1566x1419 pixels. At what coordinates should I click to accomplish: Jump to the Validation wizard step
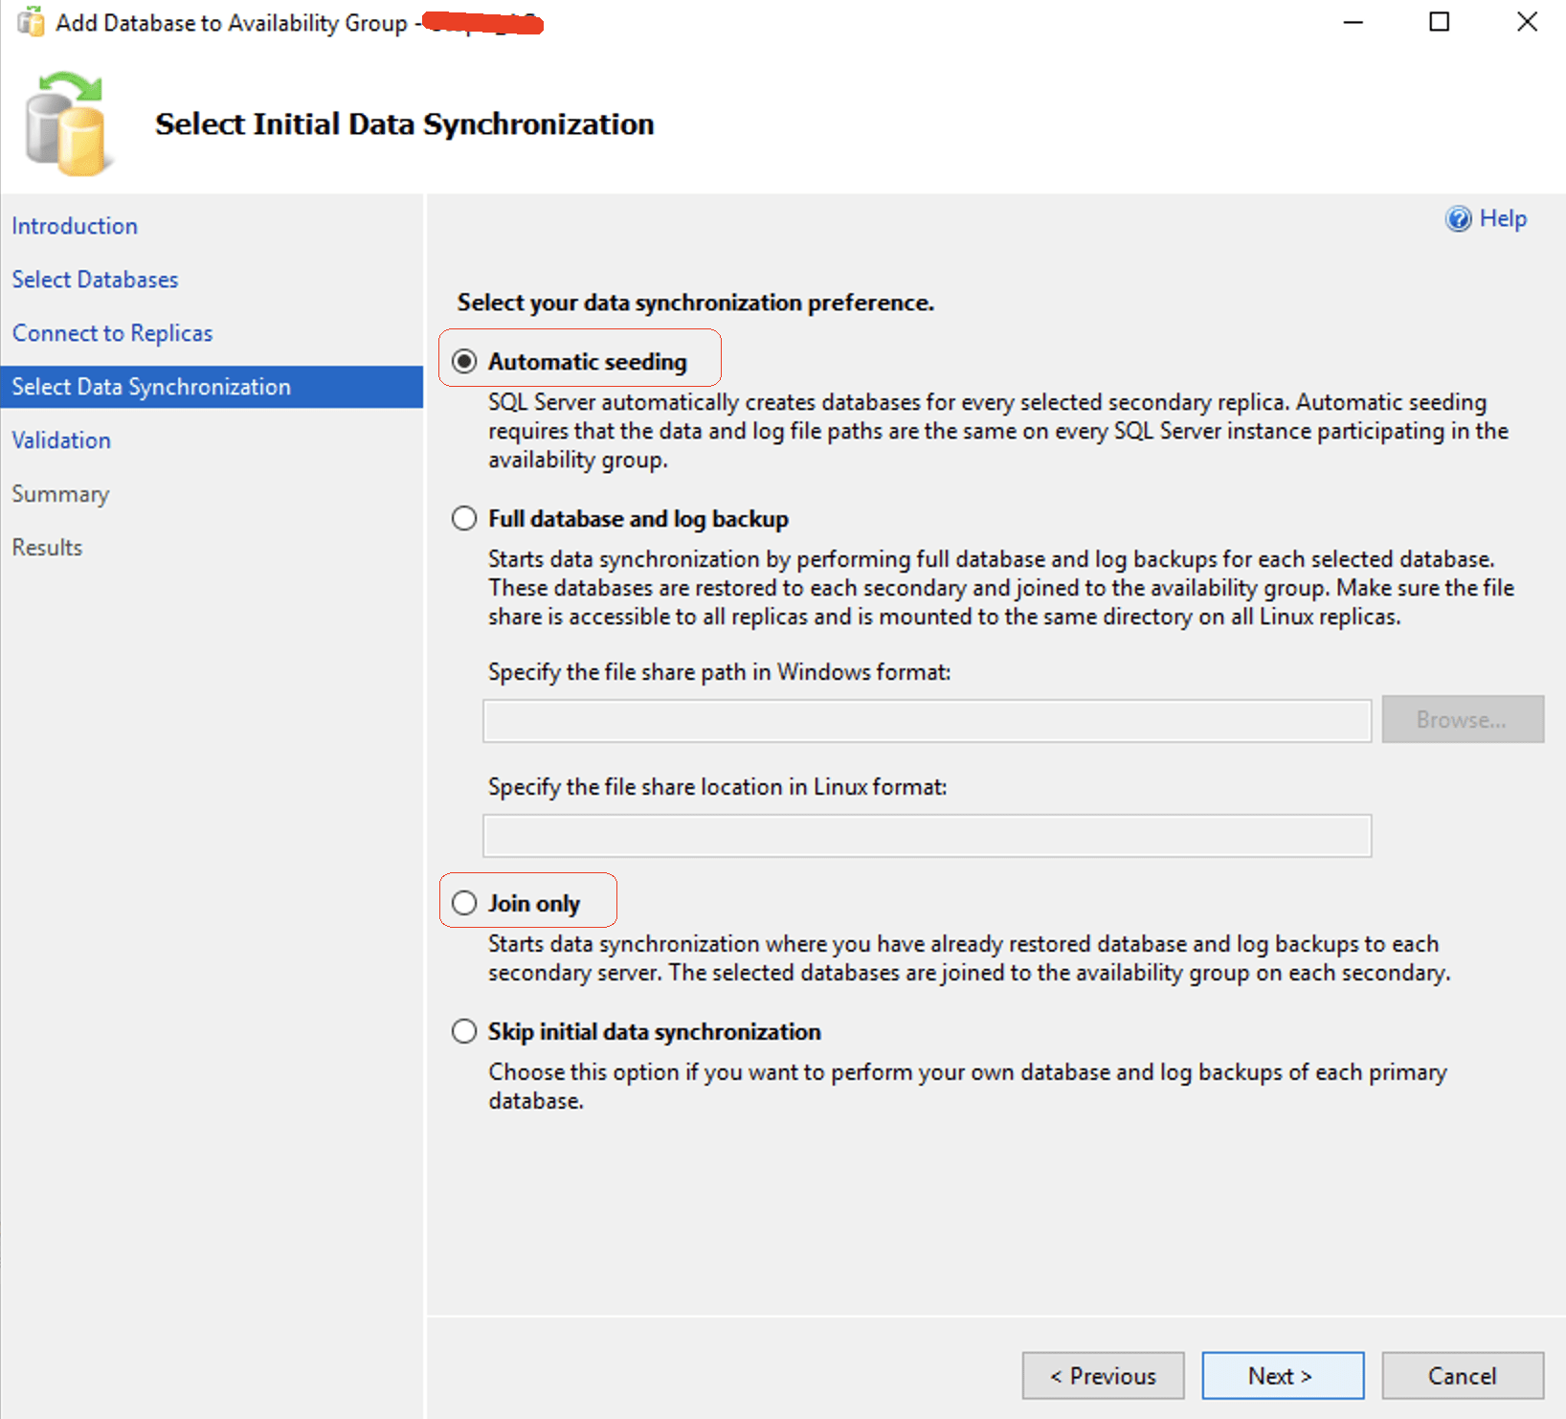61,440
